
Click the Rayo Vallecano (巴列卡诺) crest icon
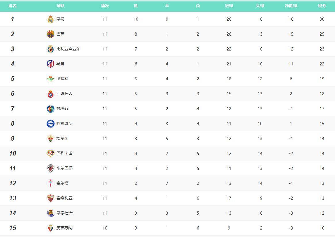pos(51,154)
